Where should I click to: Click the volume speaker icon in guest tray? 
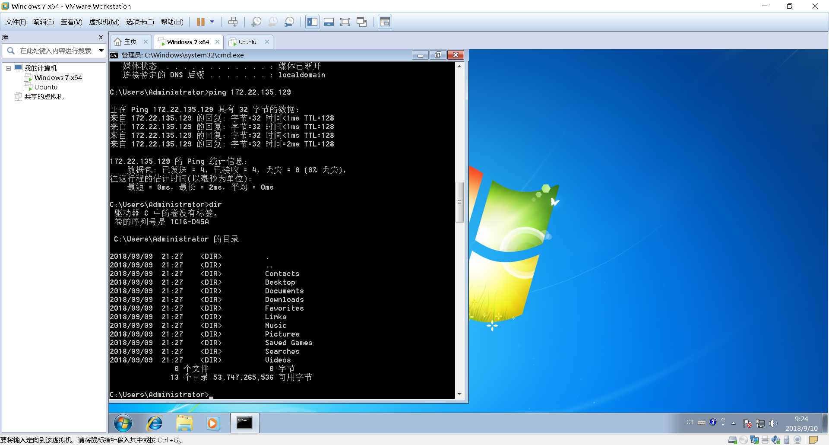[773, 423]
